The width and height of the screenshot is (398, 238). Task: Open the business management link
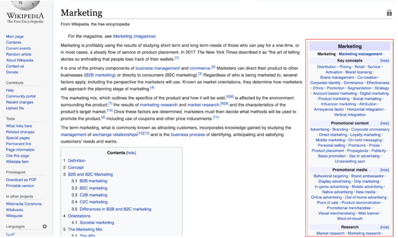click(158, 68)
